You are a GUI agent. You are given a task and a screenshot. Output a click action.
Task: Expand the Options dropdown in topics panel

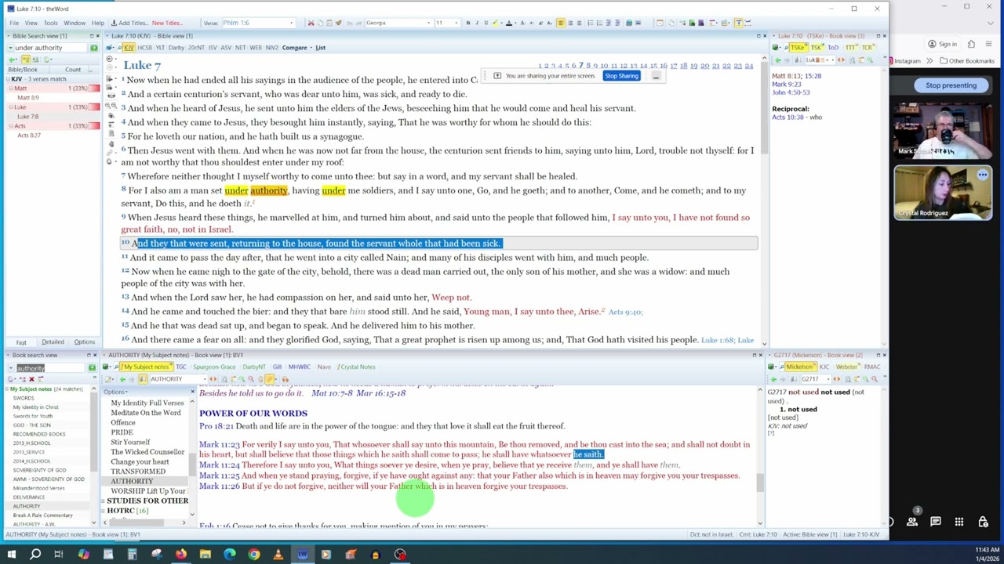[116, 392]
